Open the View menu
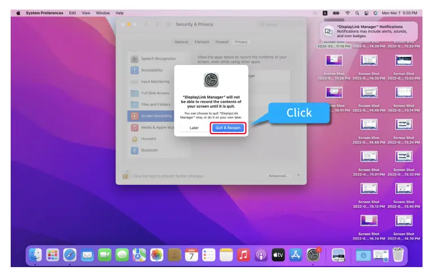 tap(86, 13)
